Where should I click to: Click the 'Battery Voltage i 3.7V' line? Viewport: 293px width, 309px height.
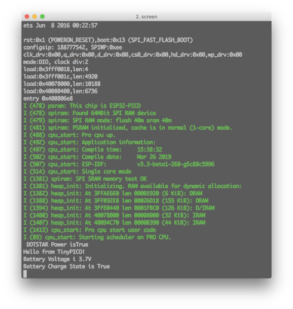(57, 259)
